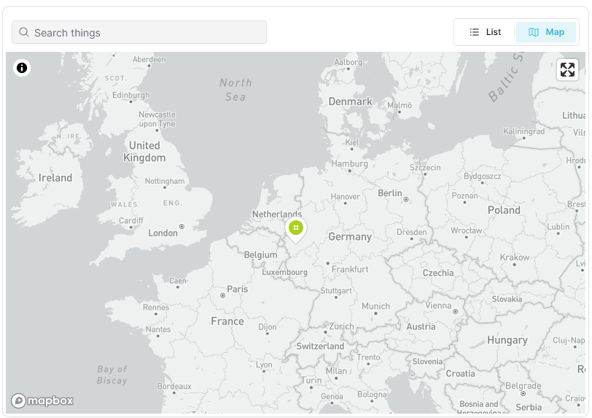Click the Slovakia country label
The height and width of the screenshot is (418, 592).
(507, 299)
